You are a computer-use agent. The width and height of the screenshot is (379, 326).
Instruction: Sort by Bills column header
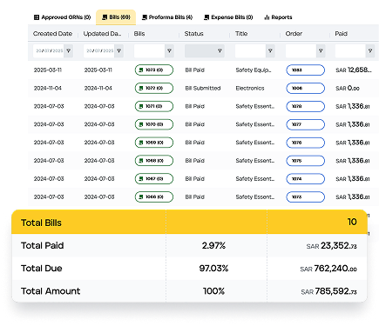[139, 34]
